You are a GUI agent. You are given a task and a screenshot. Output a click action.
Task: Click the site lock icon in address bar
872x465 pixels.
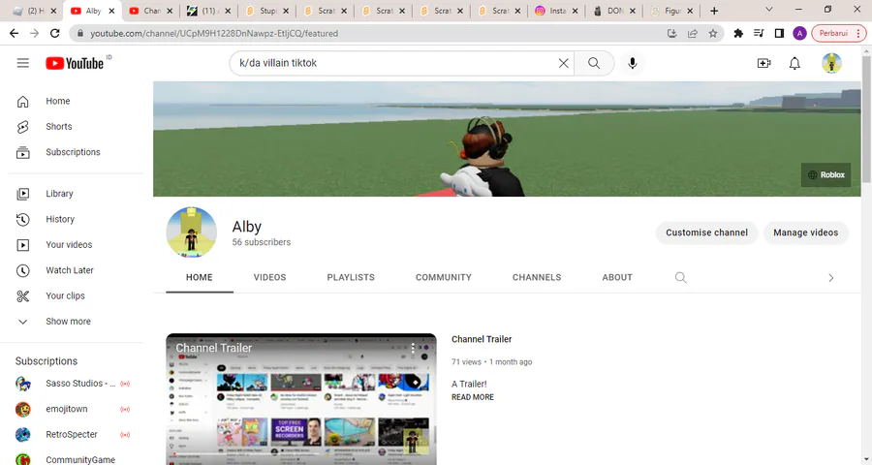point(80,33)
